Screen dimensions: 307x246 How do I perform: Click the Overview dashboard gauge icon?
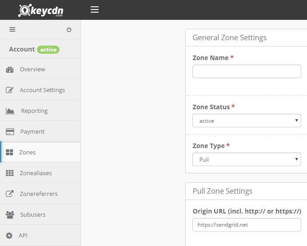click(x=9, y=70)
